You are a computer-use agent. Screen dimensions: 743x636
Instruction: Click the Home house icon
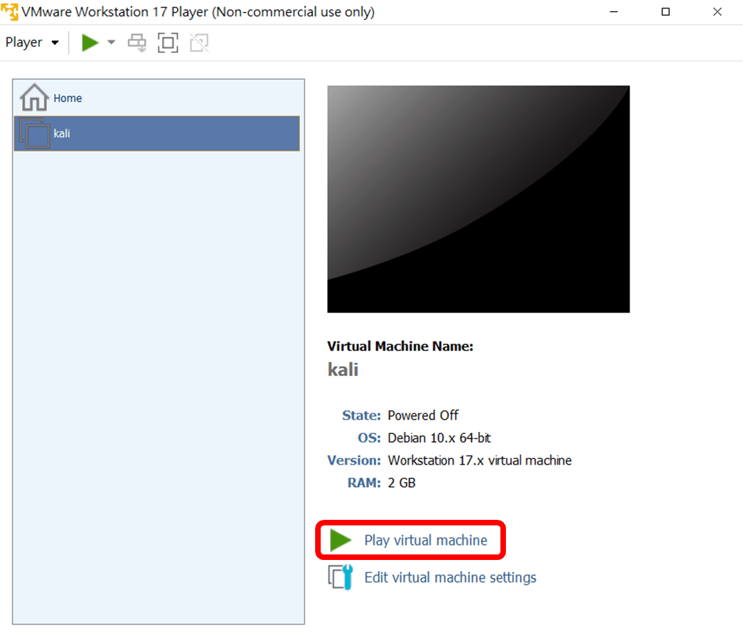pos(34,97)
